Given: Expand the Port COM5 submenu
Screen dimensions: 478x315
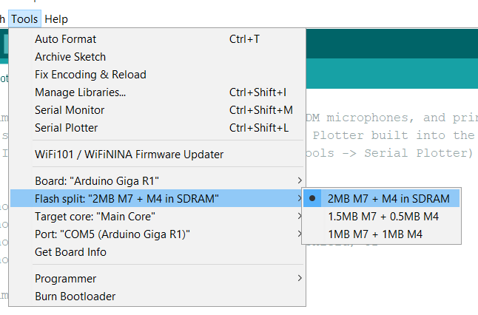Looking at the screenshot, I should click(112, 234).
